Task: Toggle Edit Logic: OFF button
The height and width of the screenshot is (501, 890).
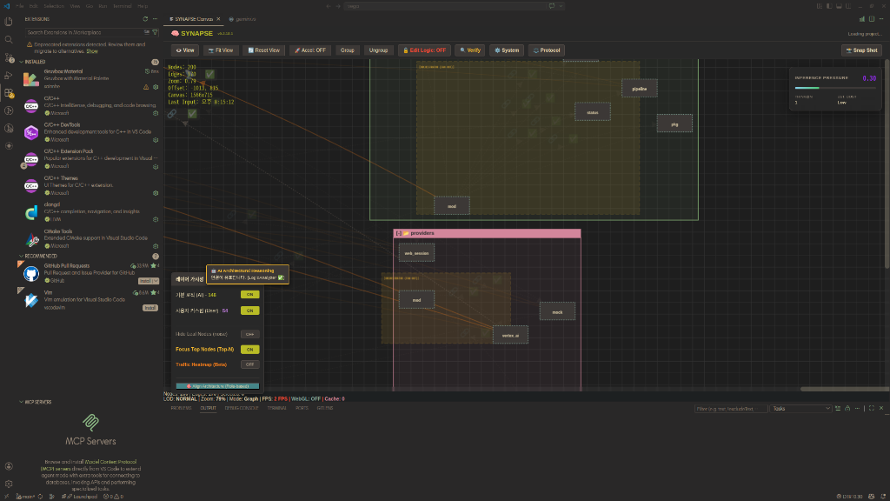Action: [424, 50]
